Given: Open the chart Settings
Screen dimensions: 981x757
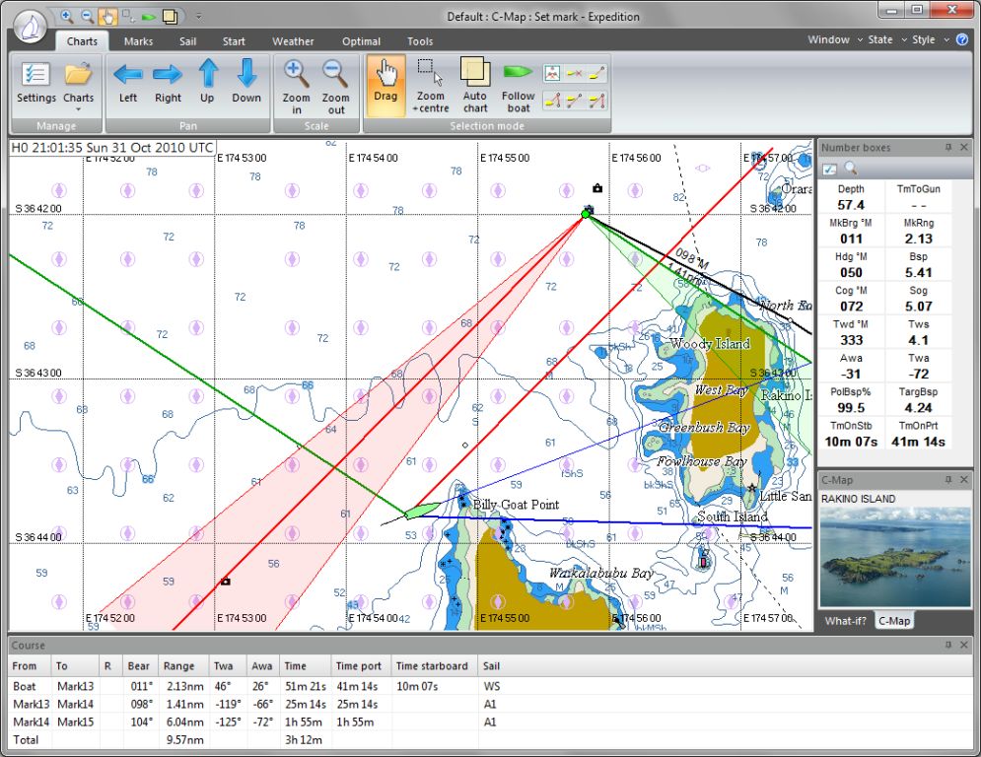Looking at the screenshot, I should click(35, 82).
